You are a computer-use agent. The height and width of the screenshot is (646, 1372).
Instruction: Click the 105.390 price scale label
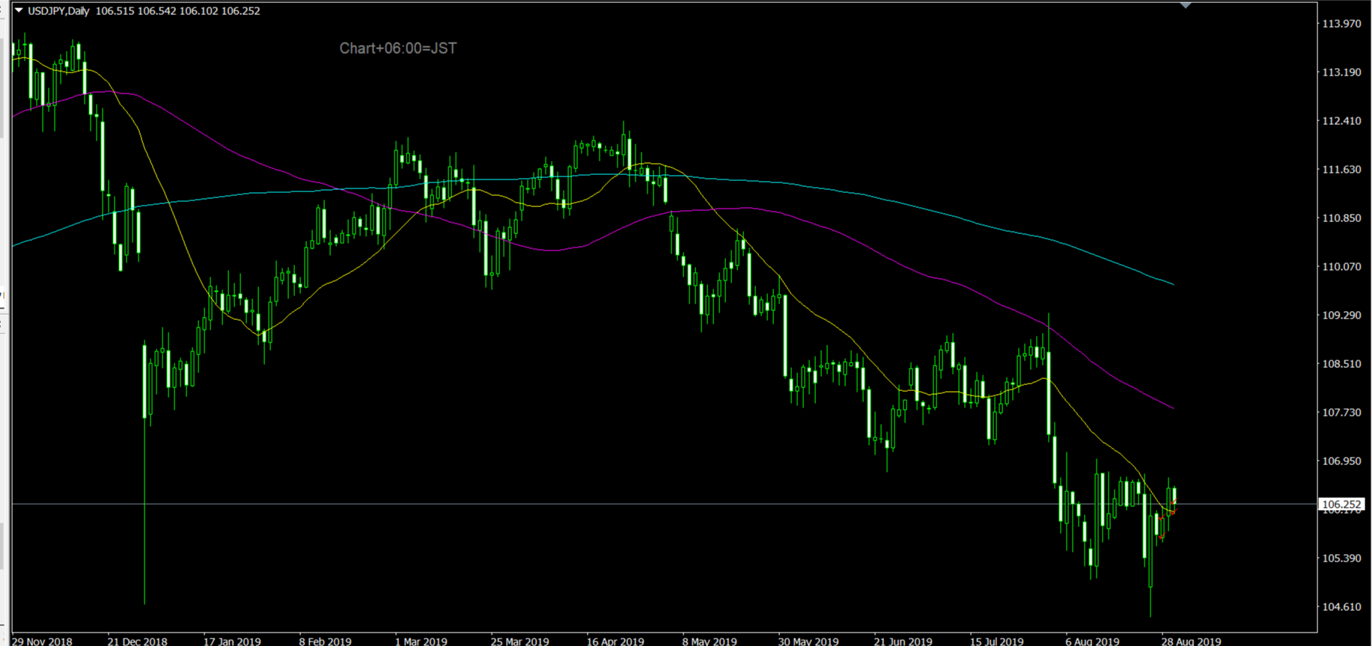1341,559
